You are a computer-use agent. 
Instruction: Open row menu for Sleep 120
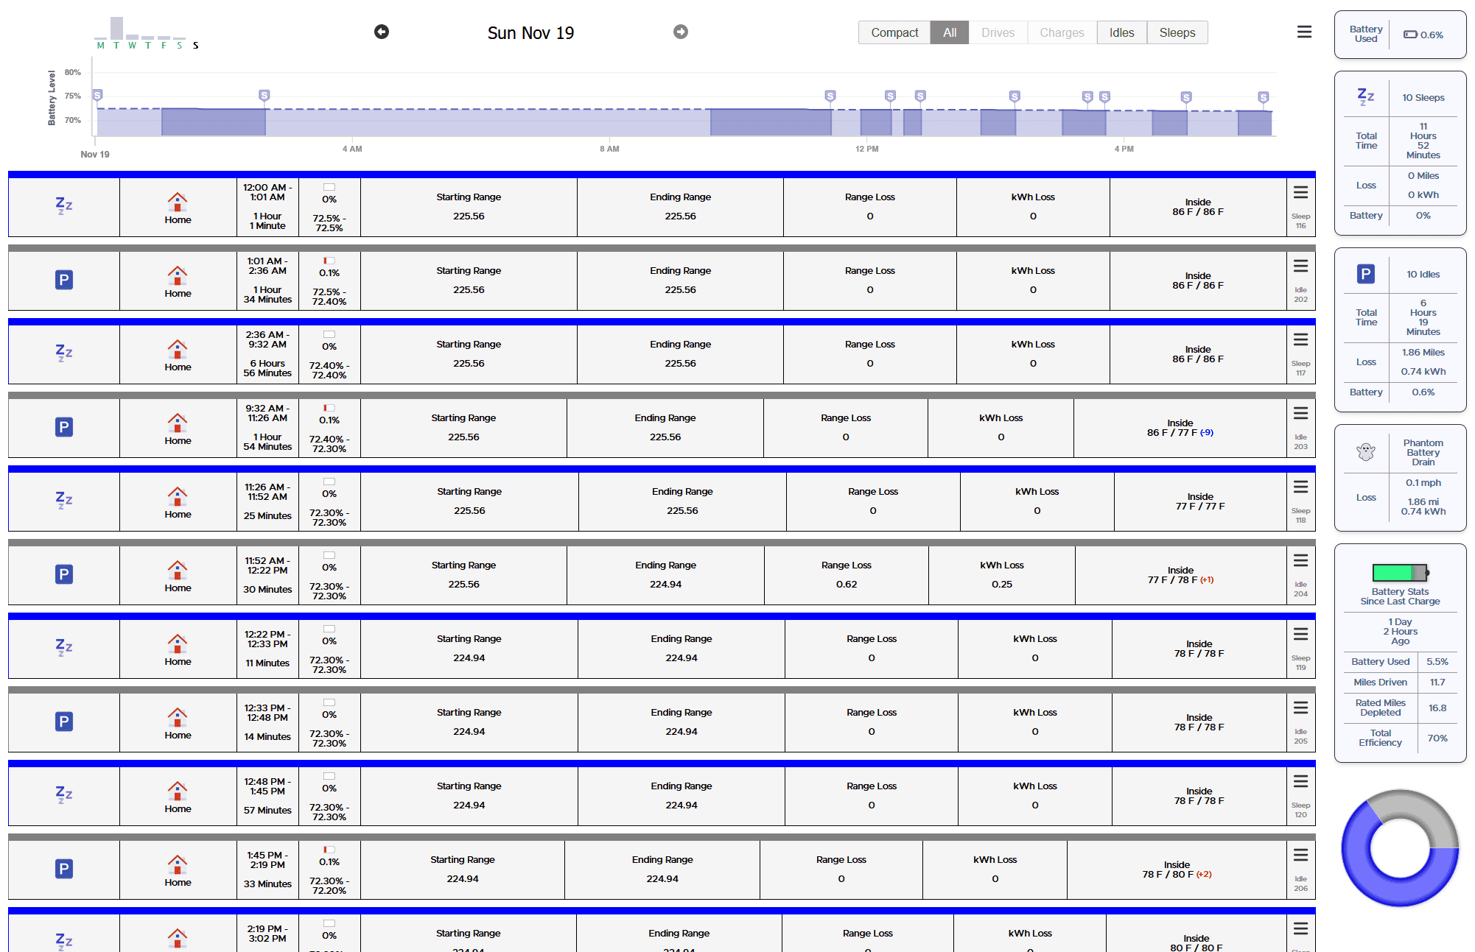point(1301,781)
